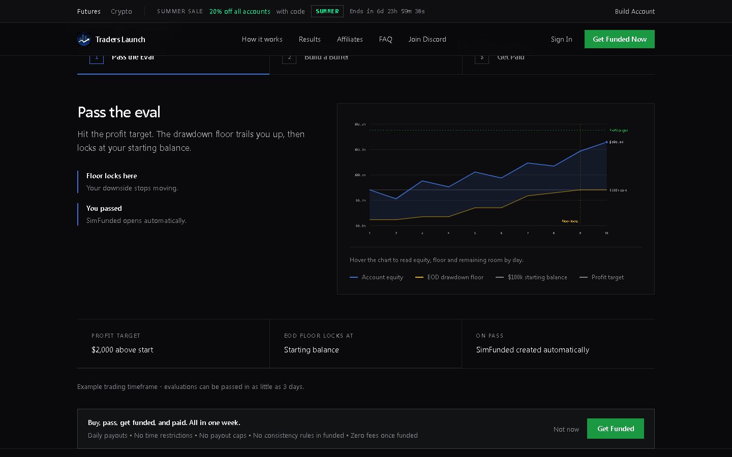
Task: Go to How it works page
Action: tap(262, 39)
